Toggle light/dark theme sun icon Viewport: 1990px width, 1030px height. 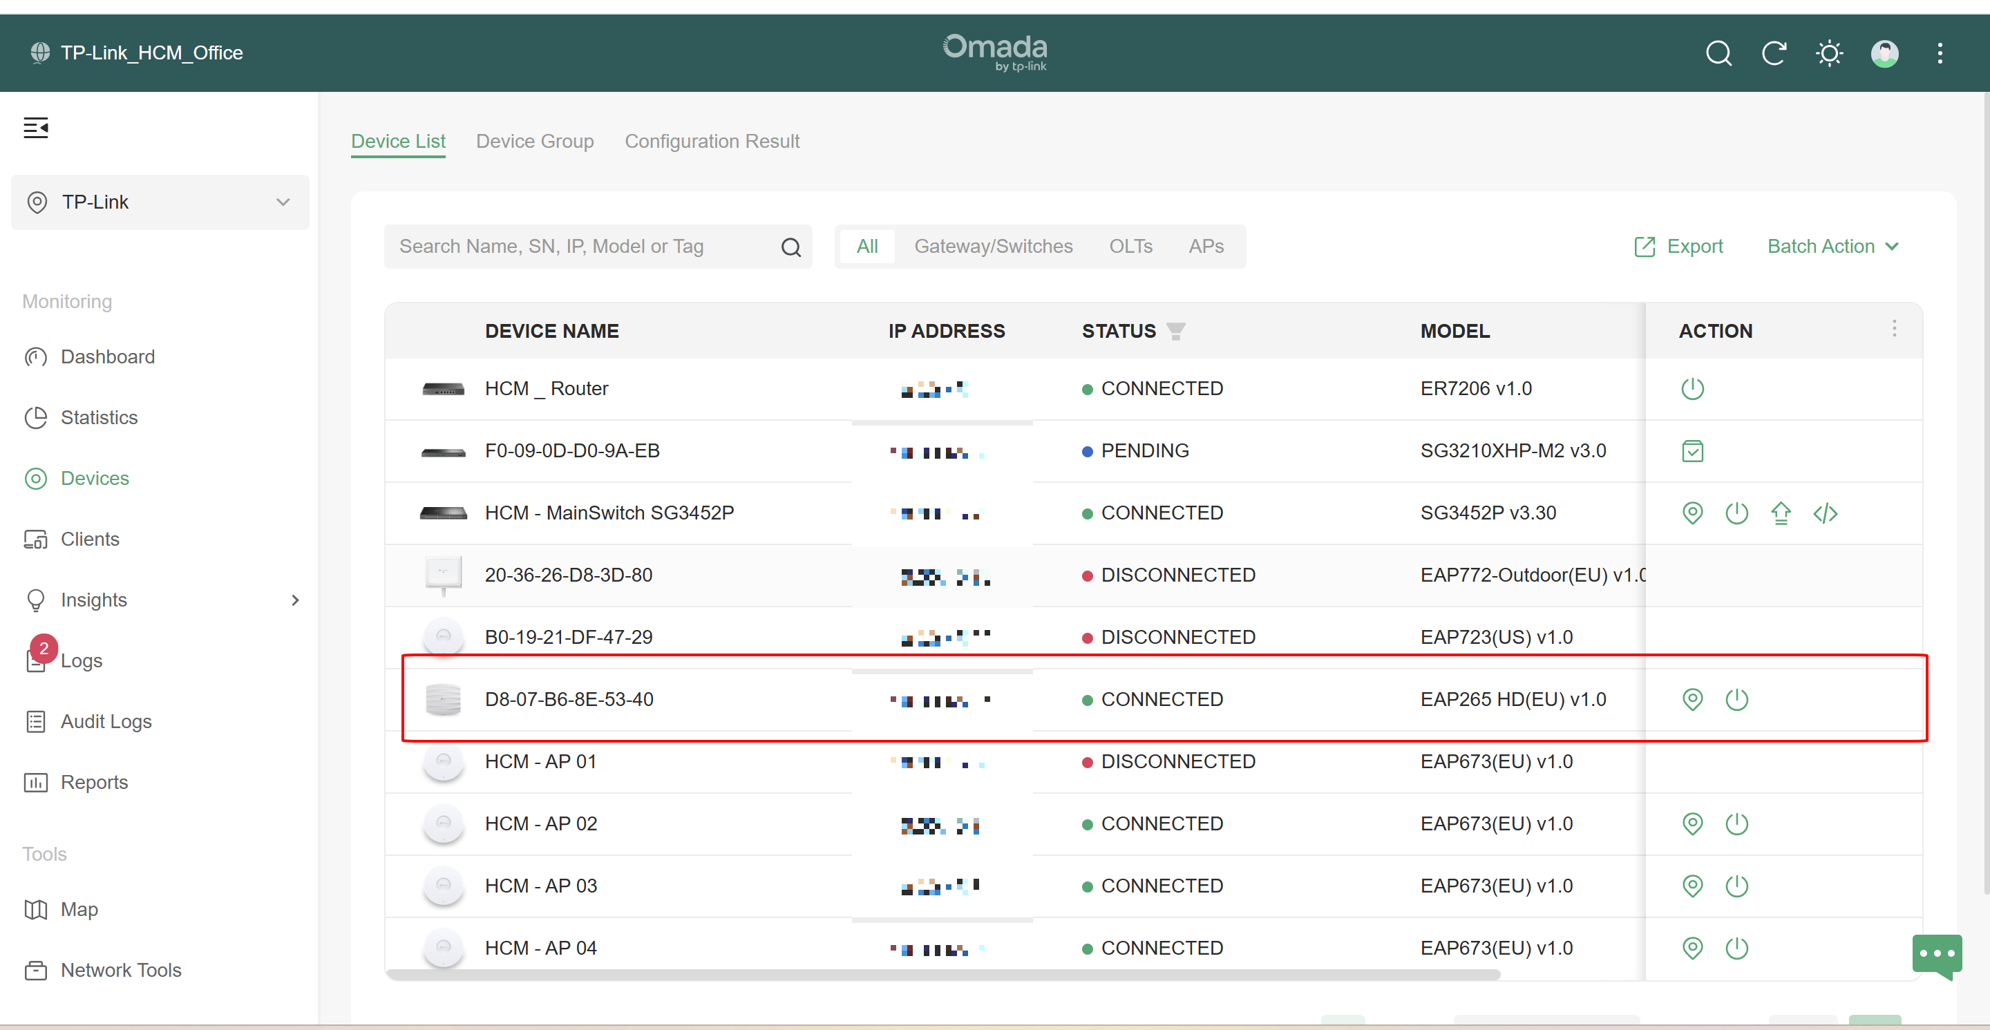[1828, 53]
